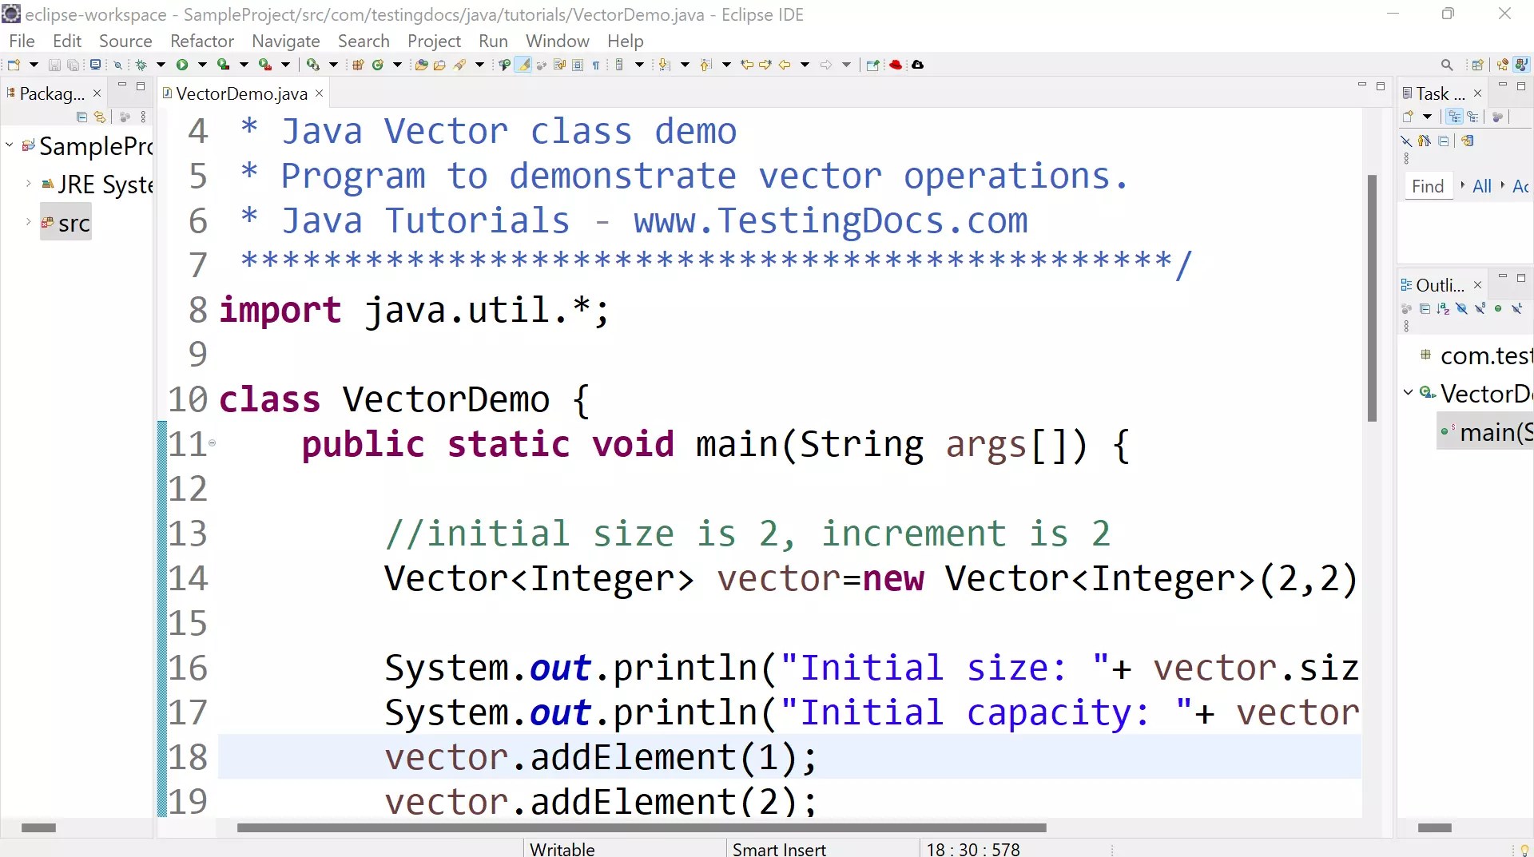Select the VectorDemo.java editor tab
Image resolution: width=1534 pixels, height=857 pixels.
241,93
